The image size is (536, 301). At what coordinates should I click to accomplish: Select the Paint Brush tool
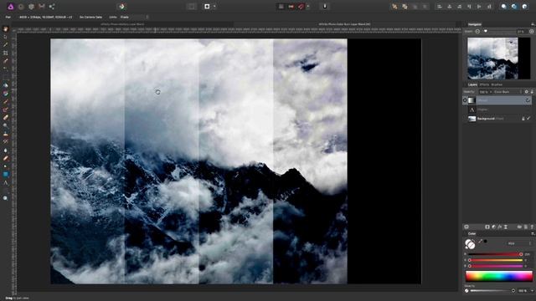pos(6,101)
